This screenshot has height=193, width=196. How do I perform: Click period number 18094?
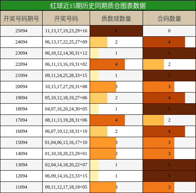pyautogui.click(x=21, y=109)
